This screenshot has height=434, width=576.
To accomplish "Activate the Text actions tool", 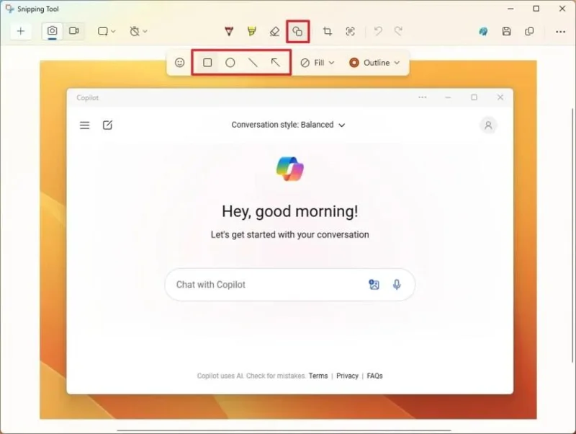I will (x=350, y=32).
